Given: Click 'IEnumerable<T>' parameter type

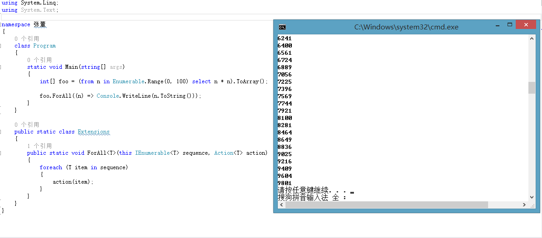Looking at the screenshot, I should pyautogui.click(x=157, y=153).
